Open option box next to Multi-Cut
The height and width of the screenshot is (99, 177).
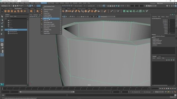click(61, 21)
